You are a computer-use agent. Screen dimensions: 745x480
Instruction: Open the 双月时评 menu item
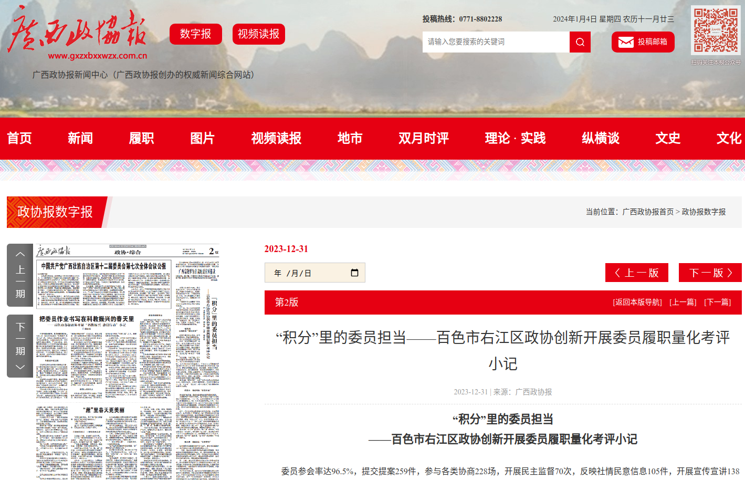[423, 138]
